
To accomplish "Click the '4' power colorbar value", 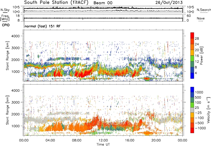I will point(196,73).
